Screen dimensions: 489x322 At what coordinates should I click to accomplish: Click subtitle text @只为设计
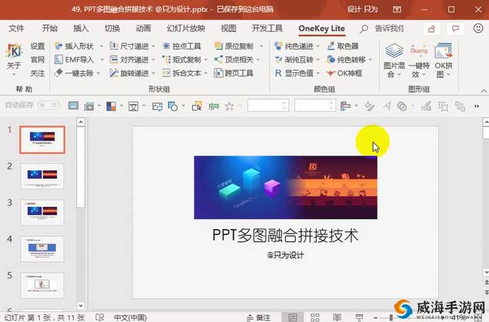[x=286, y=255]
